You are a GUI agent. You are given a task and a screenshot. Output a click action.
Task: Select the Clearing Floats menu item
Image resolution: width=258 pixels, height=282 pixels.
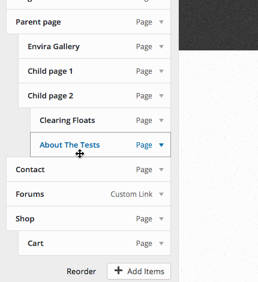tap(100, 120)
